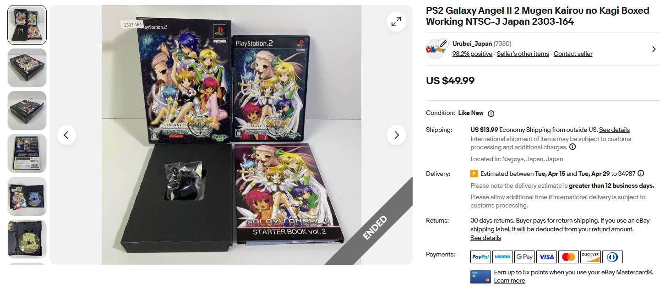Select the second thumbnail of the box side
The image size is (665, 289).
27,68
